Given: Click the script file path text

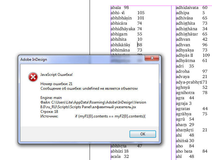Looking at the screenshot, I should (93, 105).
